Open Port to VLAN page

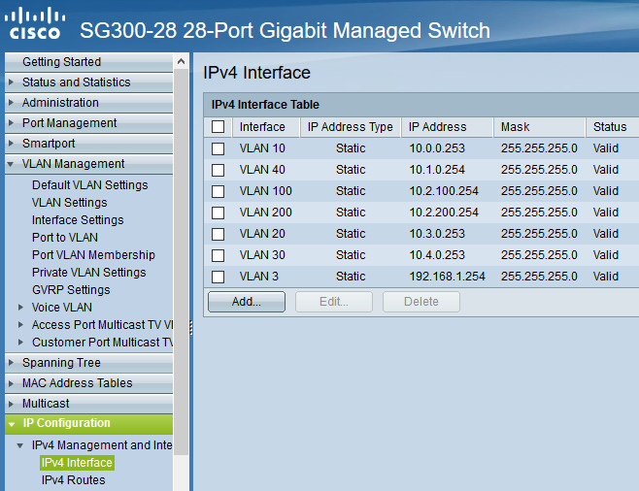[65, 238]
